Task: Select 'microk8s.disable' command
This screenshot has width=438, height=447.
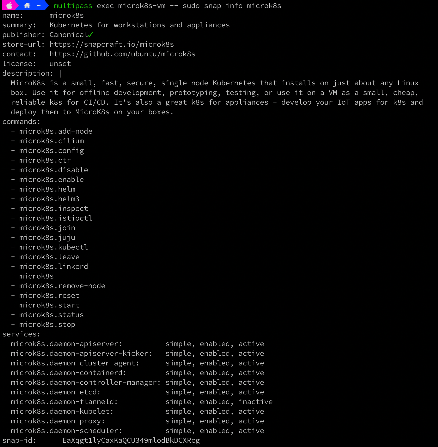Action: click(x=54, y=170)
